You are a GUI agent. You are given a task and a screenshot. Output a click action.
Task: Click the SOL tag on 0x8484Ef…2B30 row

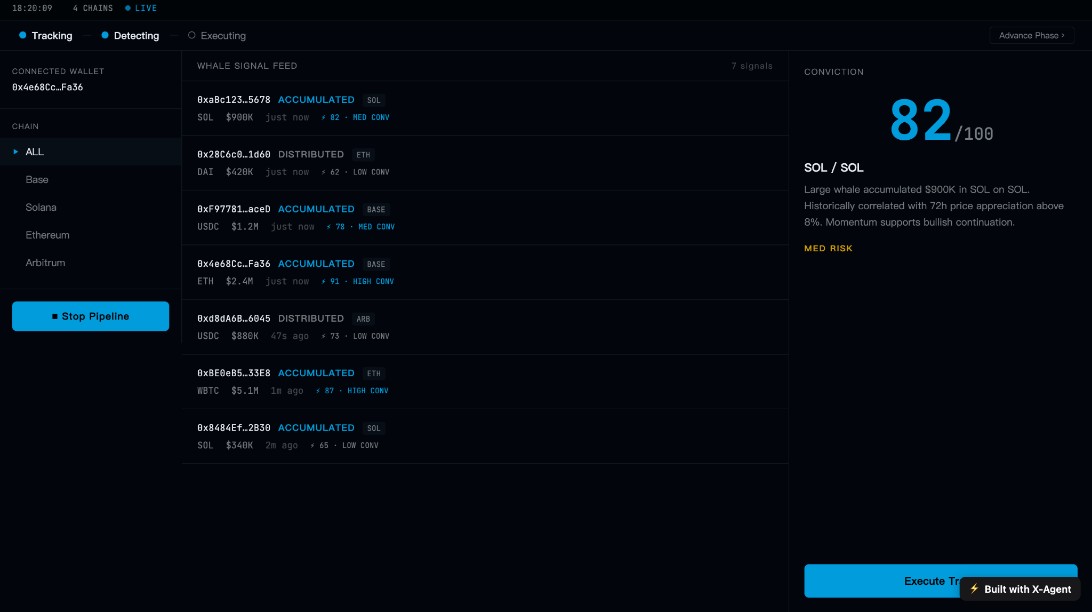click(374, 428)
